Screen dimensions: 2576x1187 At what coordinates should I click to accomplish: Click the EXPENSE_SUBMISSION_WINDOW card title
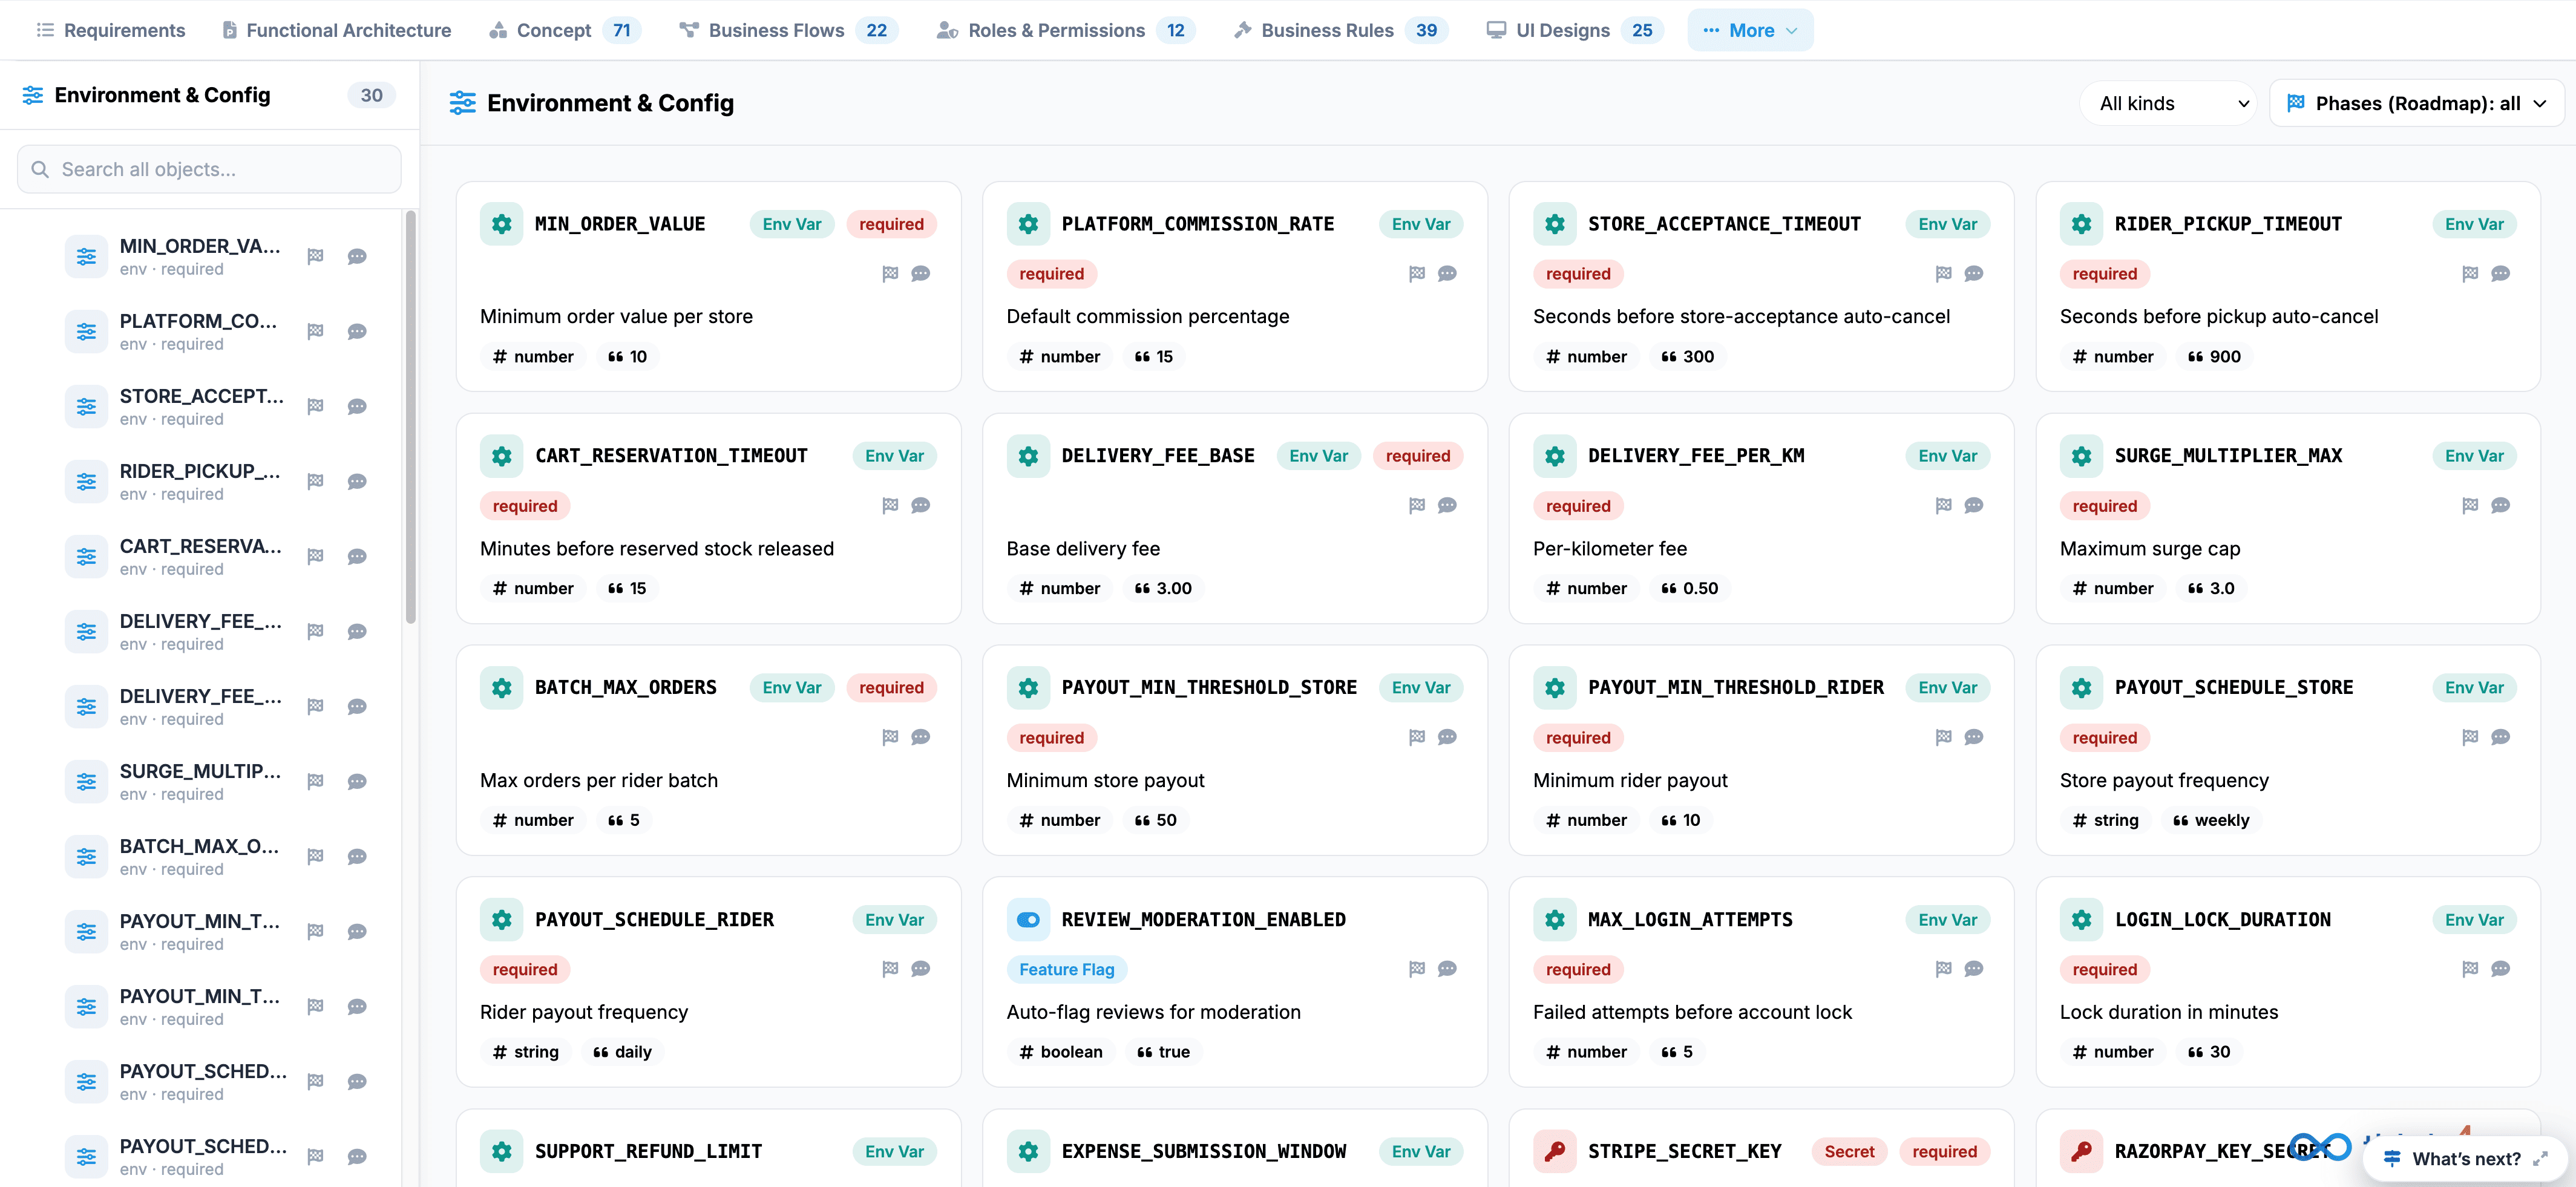(1204, 1152)
